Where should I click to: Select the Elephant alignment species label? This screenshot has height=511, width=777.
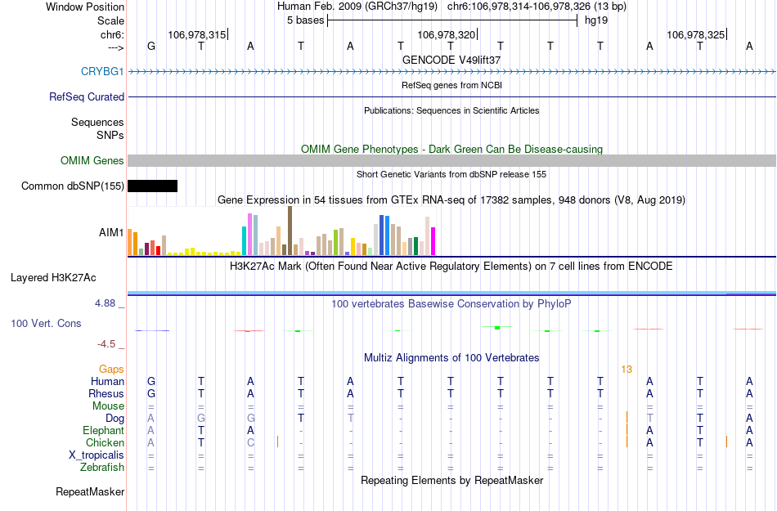pos(103,430)
